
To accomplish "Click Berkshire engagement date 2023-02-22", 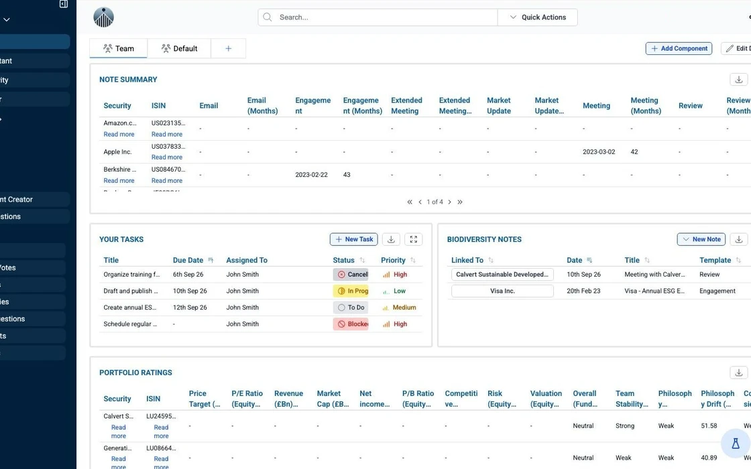I will tap(311, 175).
